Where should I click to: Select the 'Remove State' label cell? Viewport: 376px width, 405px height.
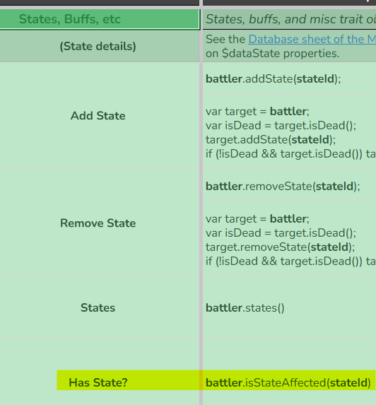(100, 223)
